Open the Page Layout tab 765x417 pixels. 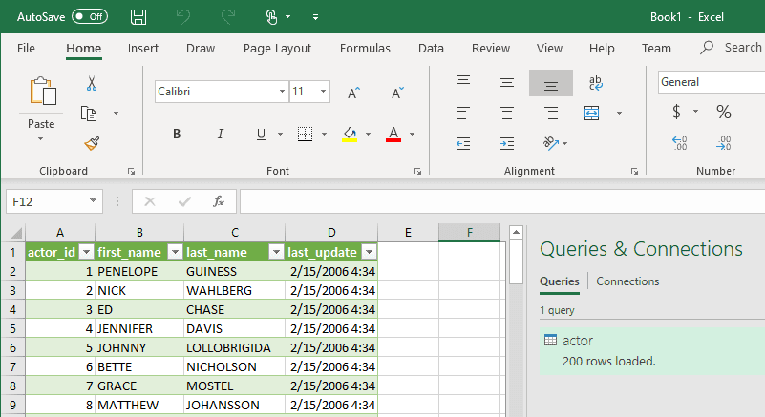tap(277, 48)
